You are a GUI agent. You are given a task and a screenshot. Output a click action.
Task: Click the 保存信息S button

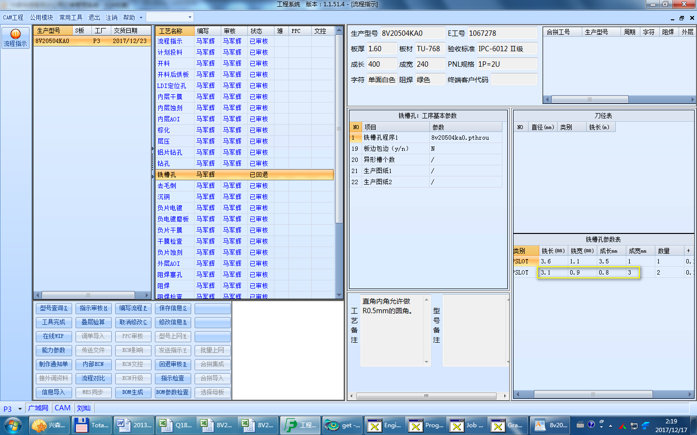[173, 308]
